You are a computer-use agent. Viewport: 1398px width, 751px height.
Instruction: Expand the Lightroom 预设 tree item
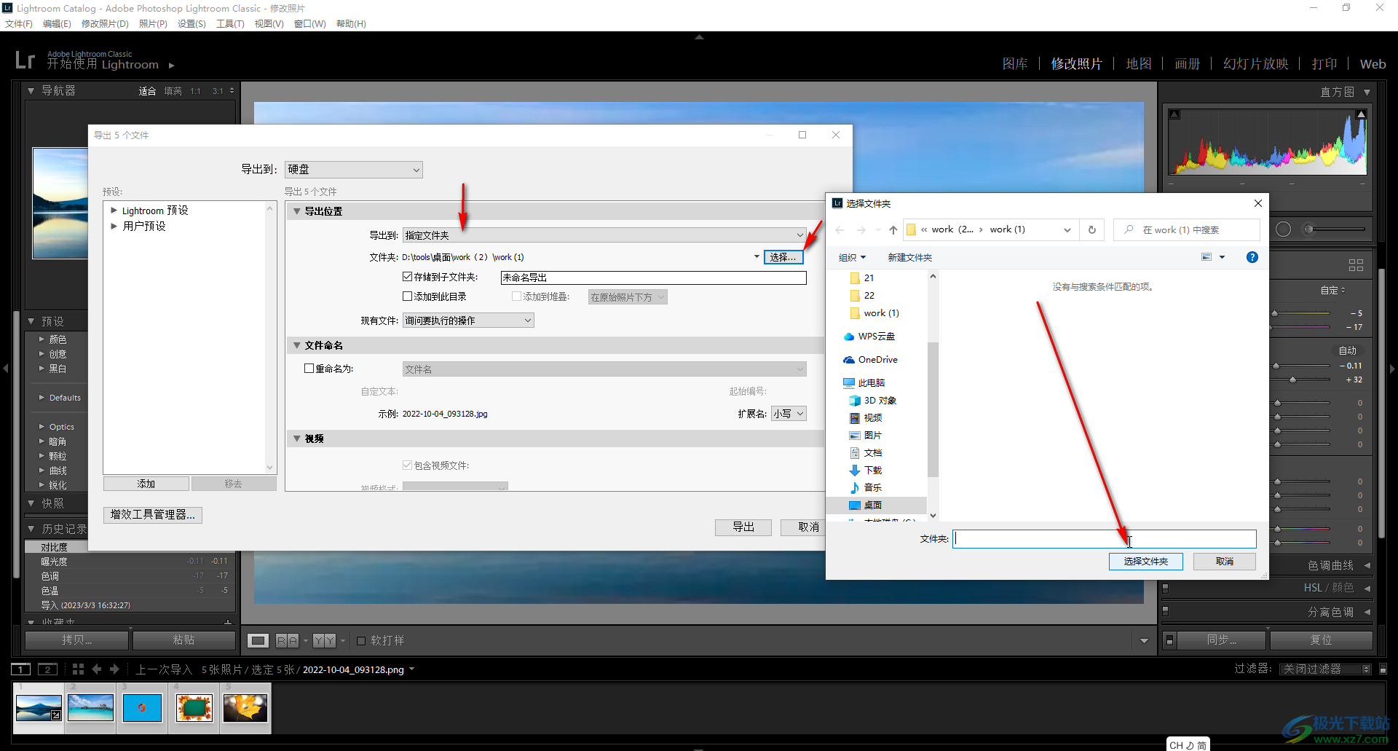(114, 211)
